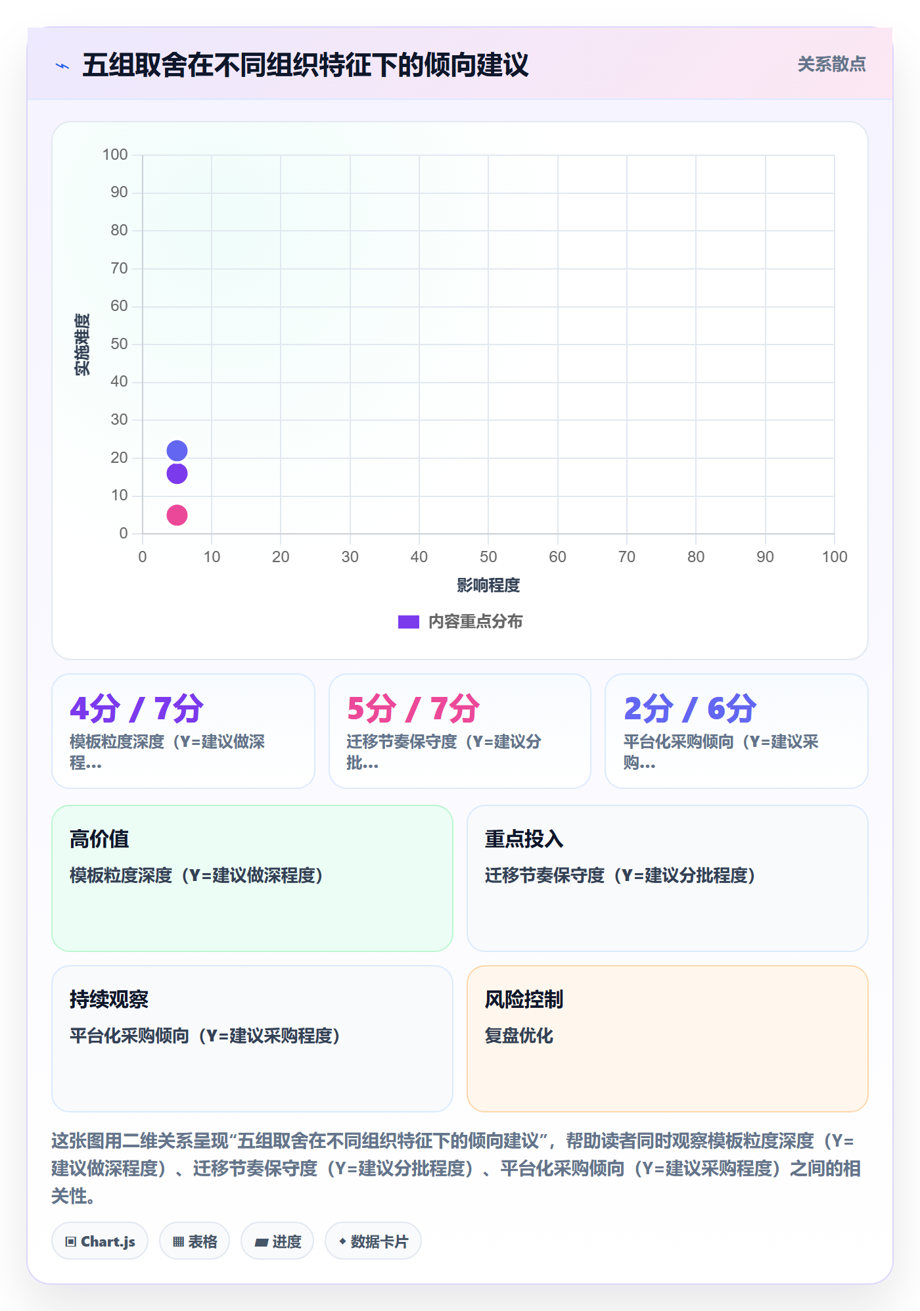Click the 平台化采购倾向（Y=建议采购程度） text in 持续观察 card
Viewport: 920px width, 1311px height.
(205, 1036)
